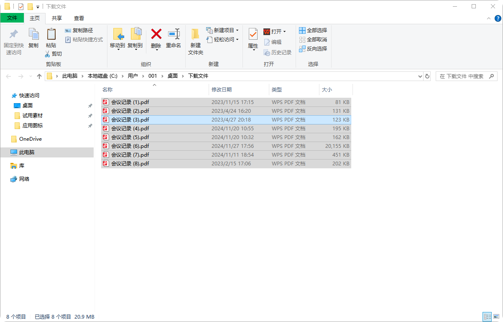Open the 轻松访问 dropdown
The height and width of the screenshot is (322, 503).
click(x=222, y=40)
